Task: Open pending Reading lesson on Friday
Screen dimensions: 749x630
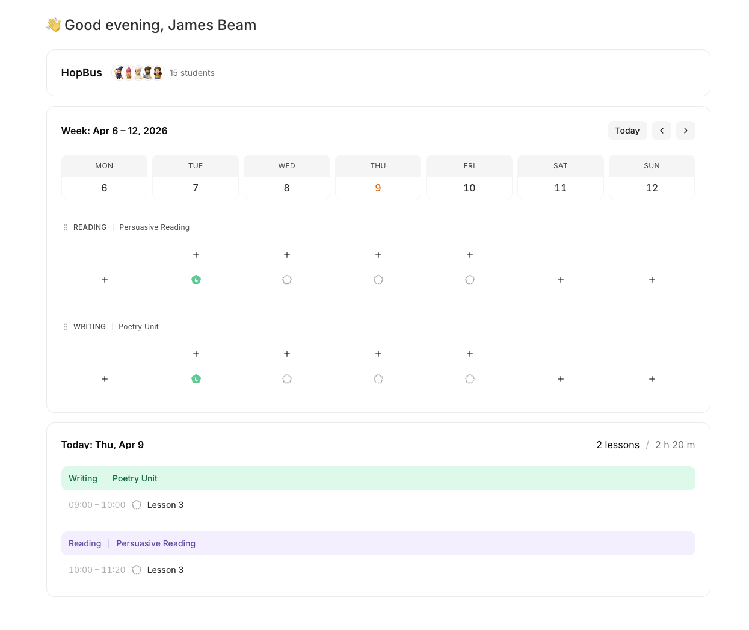Action: (x=470, y=280)
